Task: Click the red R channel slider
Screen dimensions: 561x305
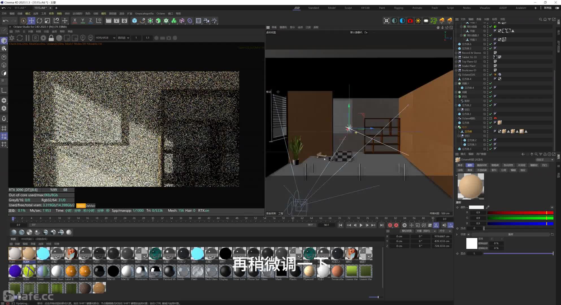Action: click(520, 212)
